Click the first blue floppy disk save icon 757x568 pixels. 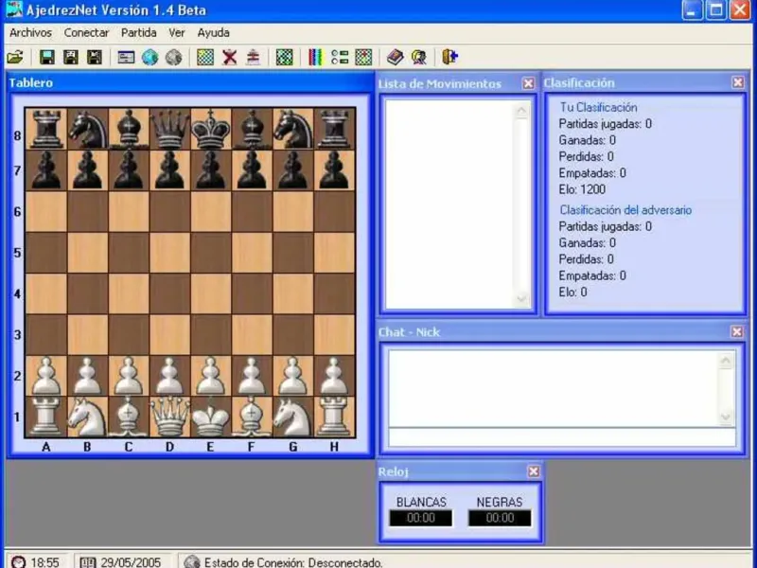(x=46, y=58)
